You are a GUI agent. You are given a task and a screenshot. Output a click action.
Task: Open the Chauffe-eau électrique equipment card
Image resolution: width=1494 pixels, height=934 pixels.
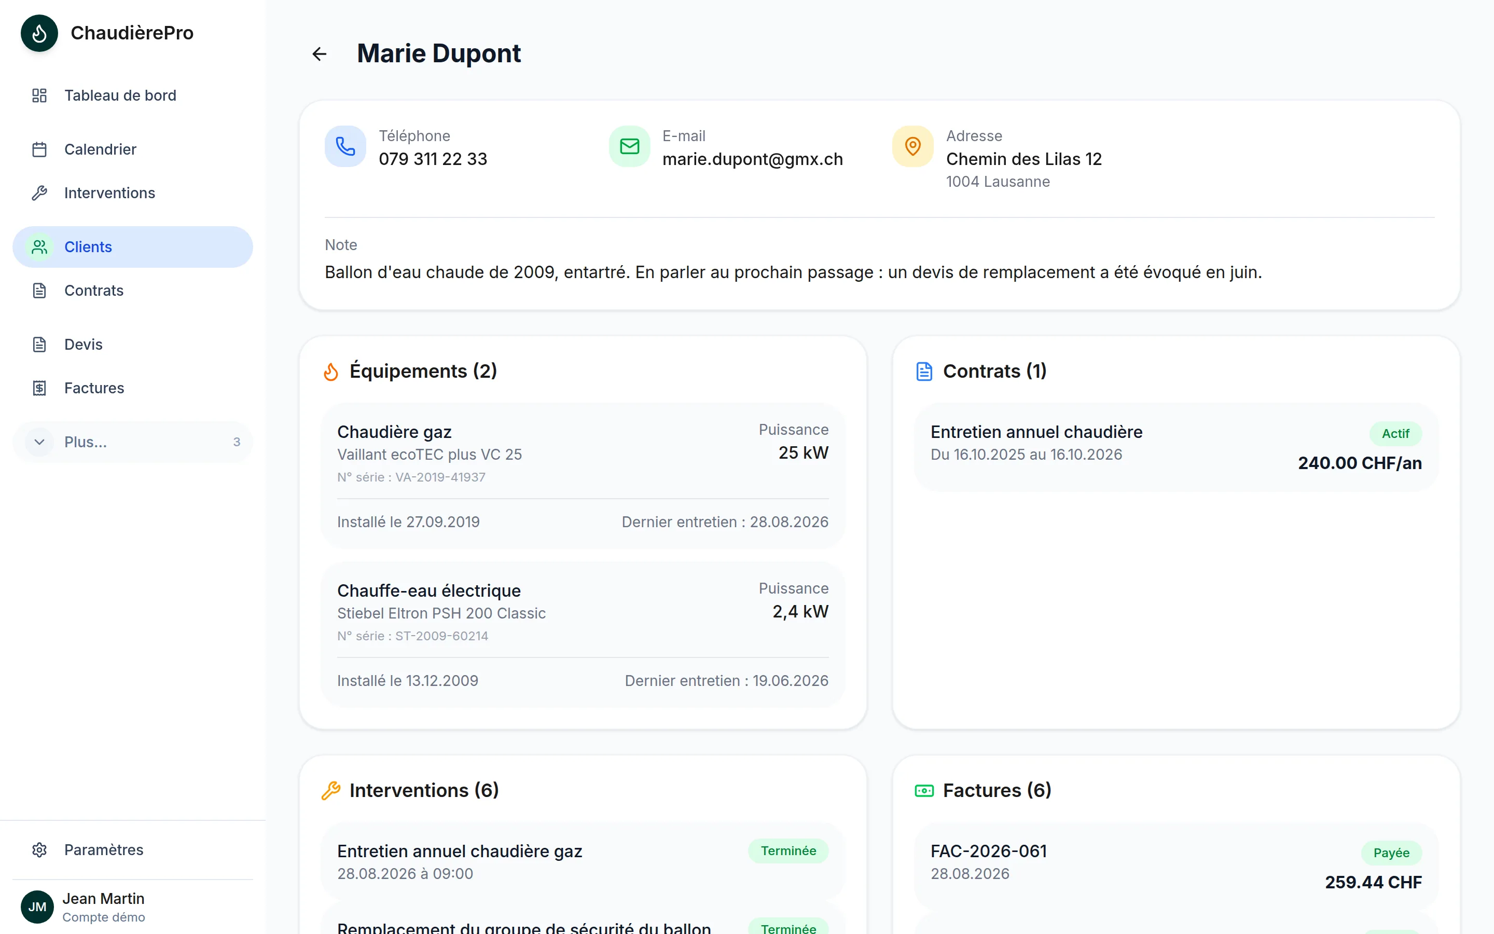pos(583,635)
